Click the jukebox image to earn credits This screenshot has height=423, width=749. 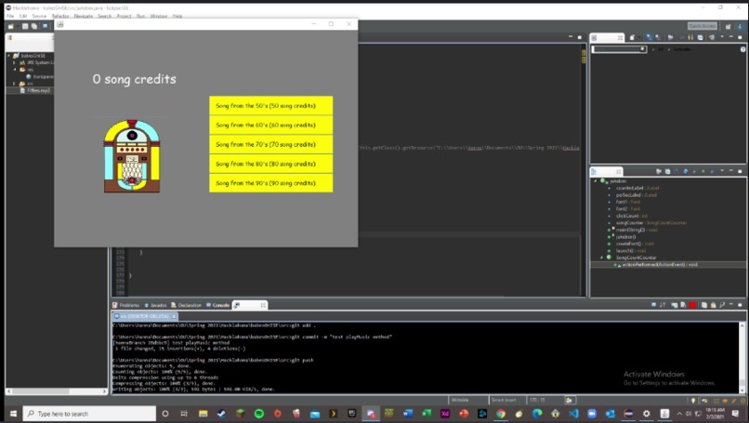(132, 156)
